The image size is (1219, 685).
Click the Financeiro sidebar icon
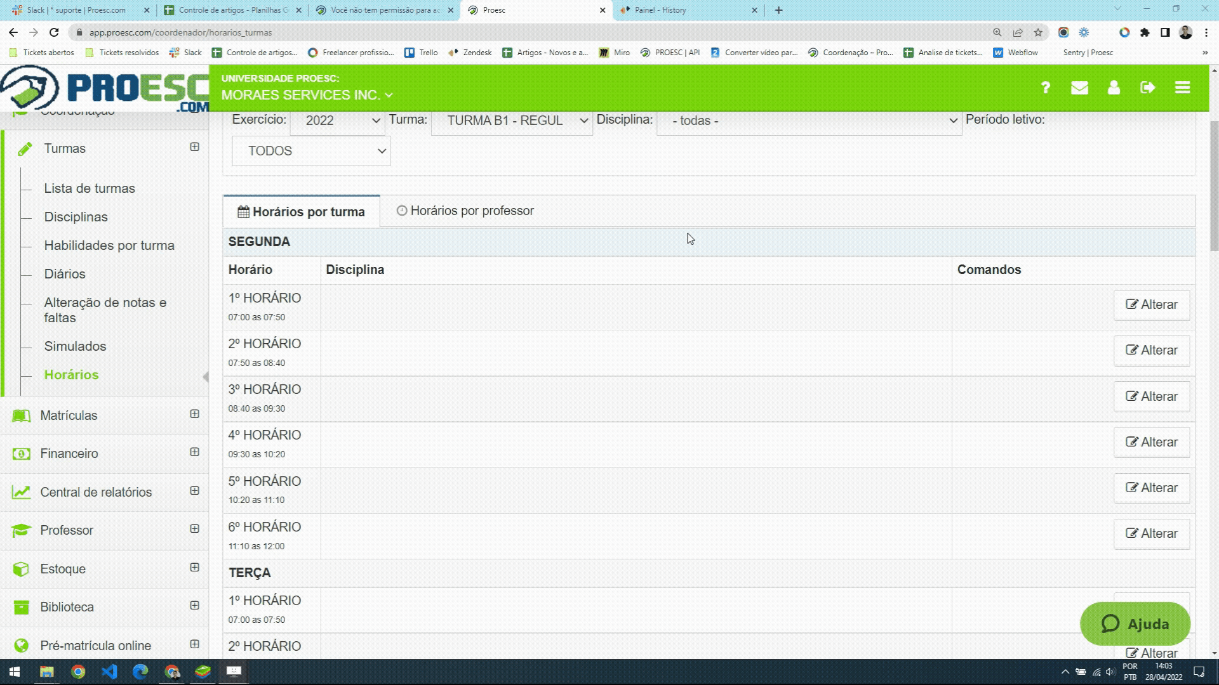point(21,453)
